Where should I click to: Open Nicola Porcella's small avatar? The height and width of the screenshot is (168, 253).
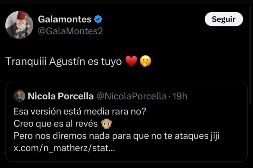[19, 96]
